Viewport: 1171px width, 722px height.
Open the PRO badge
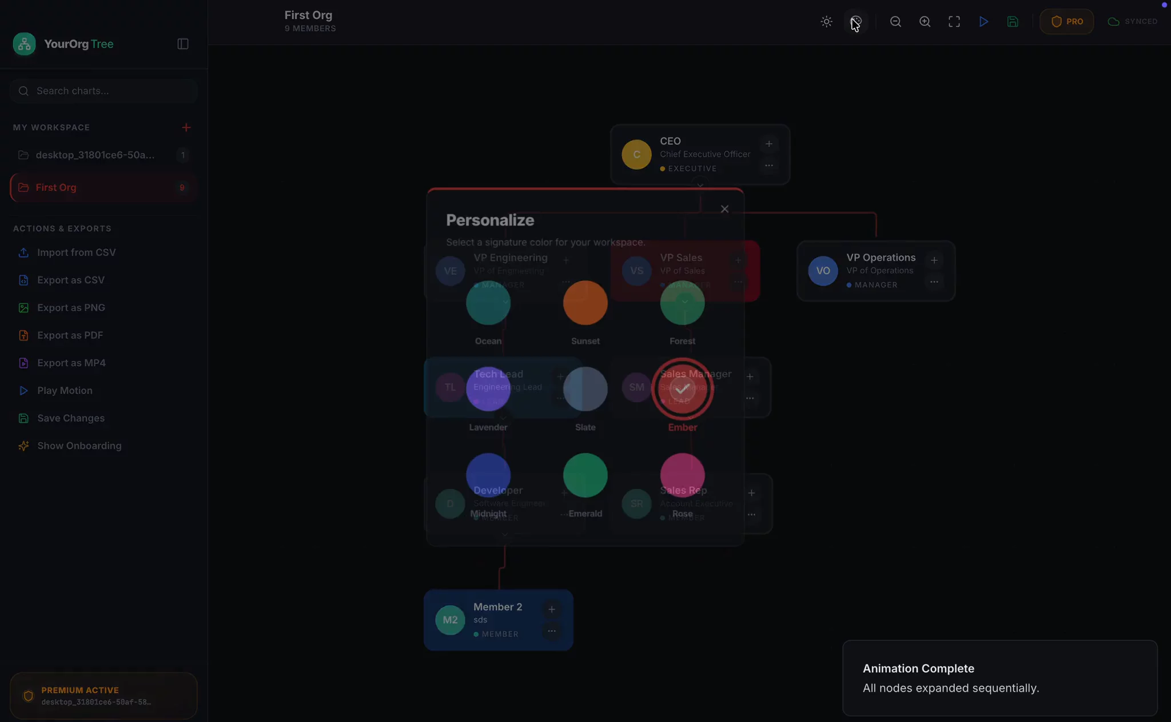pyautogui.click(x=1067, y=22)
